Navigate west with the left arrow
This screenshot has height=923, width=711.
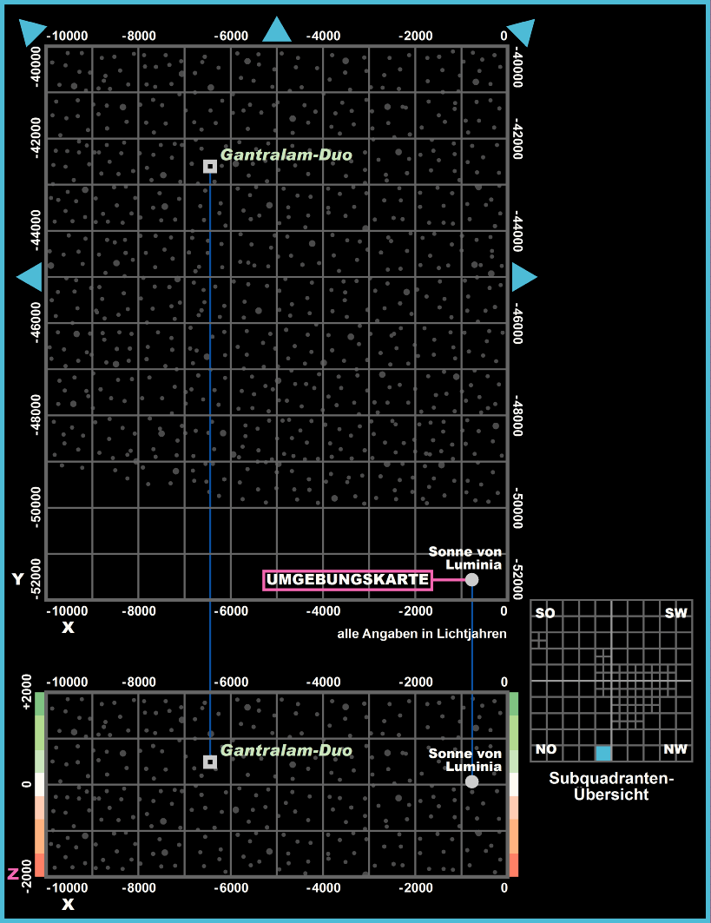click(x=30, y=277)
